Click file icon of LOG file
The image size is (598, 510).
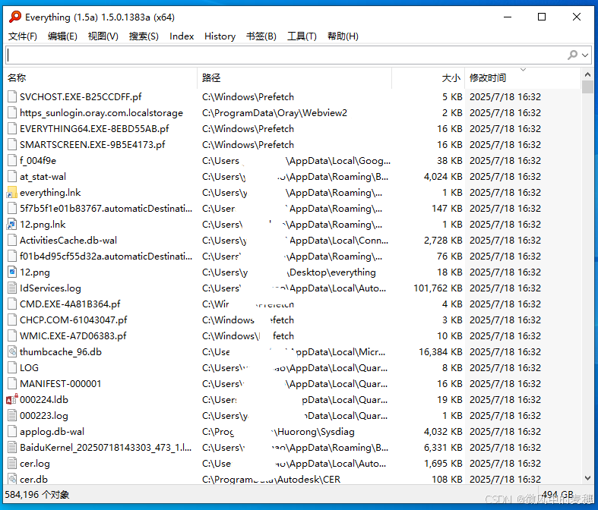[x=12, y=368]
